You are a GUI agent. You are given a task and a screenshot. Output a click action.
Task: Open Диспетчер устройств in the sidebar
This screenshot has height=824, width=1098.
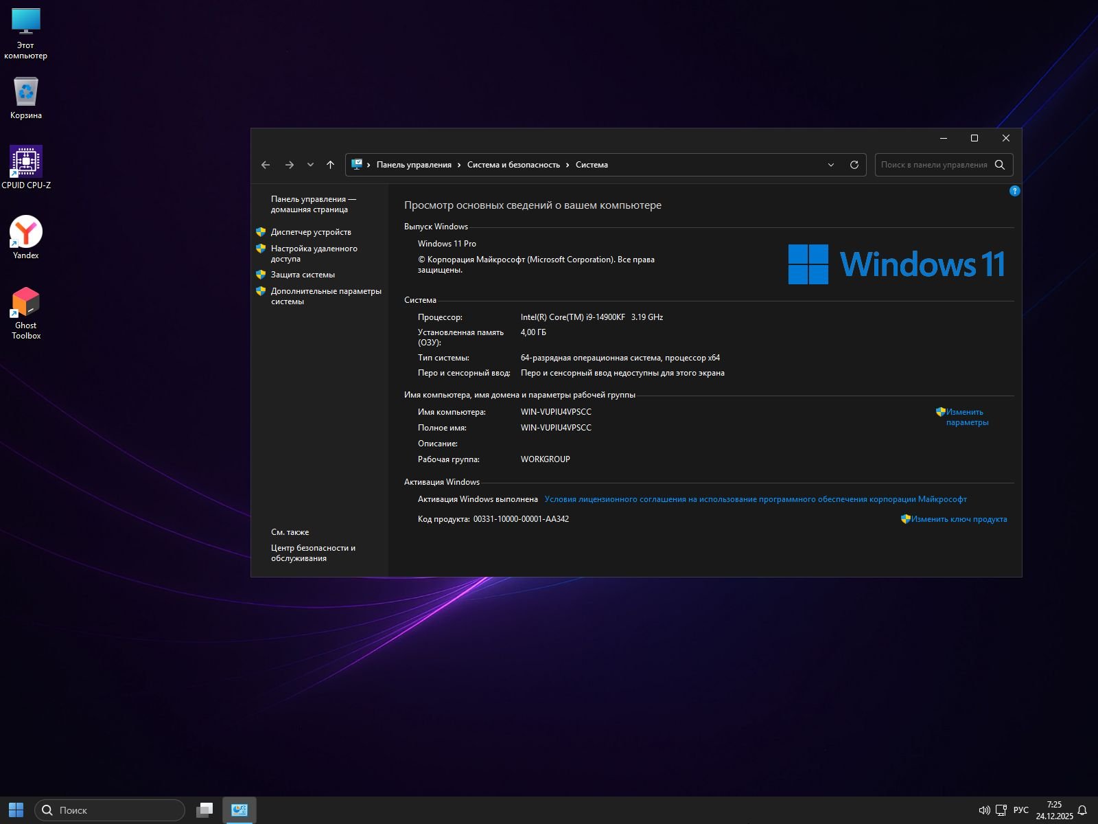click(x=311, y=232)
